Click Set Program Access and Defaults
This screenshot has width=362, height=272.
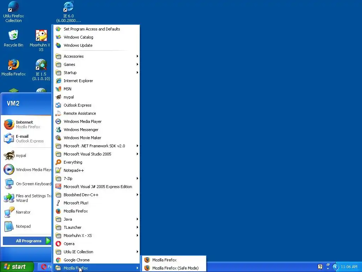97,29
